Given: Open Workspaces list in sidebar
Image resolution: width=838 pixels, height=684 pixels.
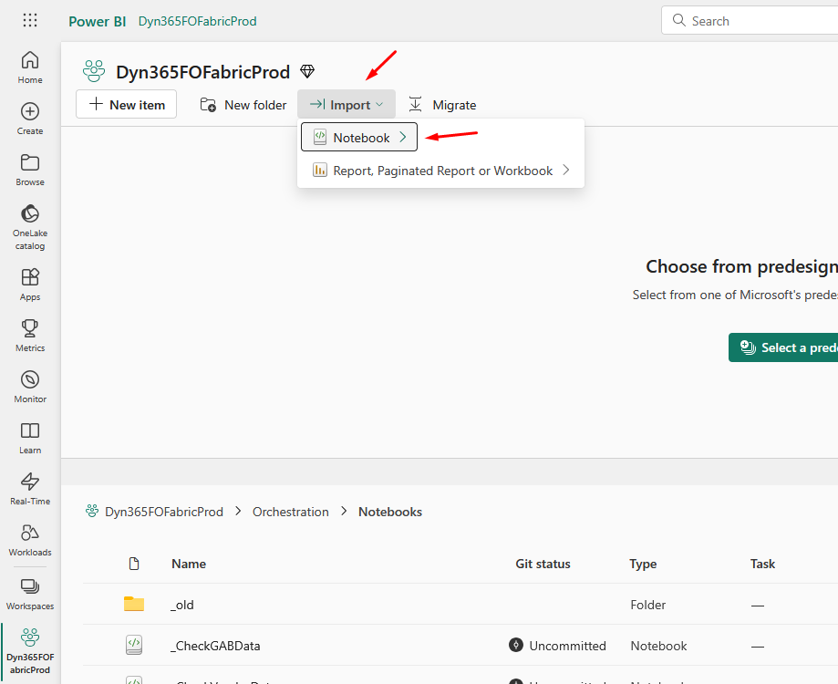Looking at the screenshot, I should [x=30, y=595].
